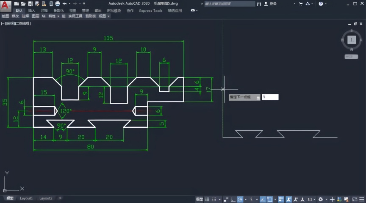This screenshot has width=366, height=203.
Task: Open annotation scale 1:1 dropdown
Action: [311, 199]
